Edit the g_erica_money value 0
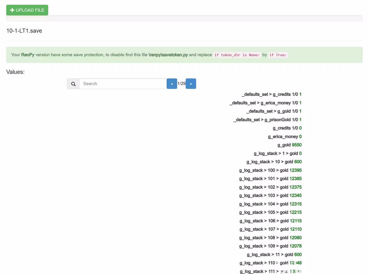Viewport: 369px width, 274px height. tap(300, 136)
